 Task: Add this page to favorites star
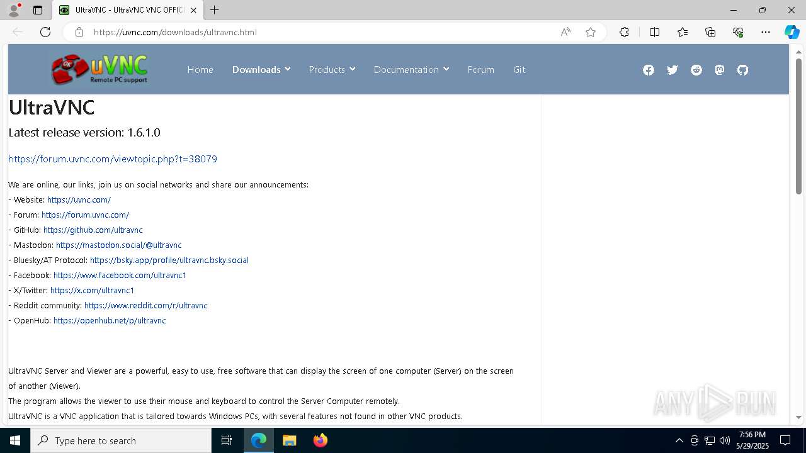tap(591, 32)
